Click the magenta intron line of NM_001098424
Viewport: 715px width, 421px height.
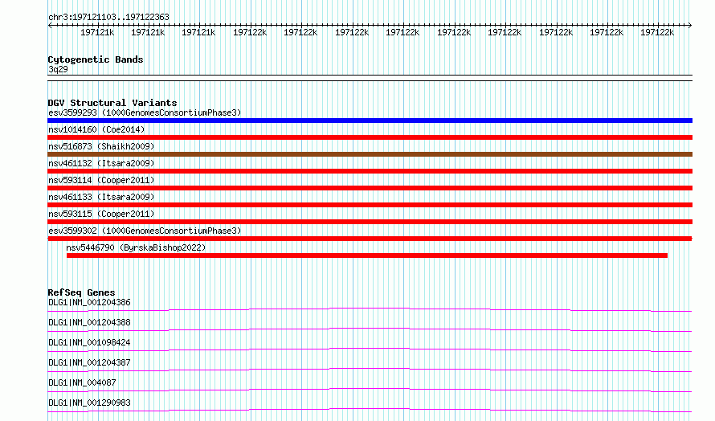point(370,349)
